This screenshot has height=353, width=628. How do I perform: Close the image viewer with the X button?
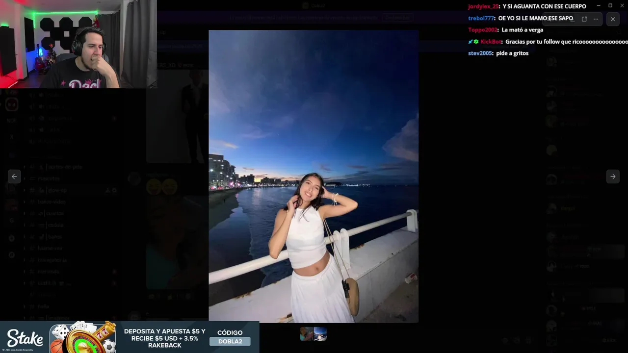point(613,19)
